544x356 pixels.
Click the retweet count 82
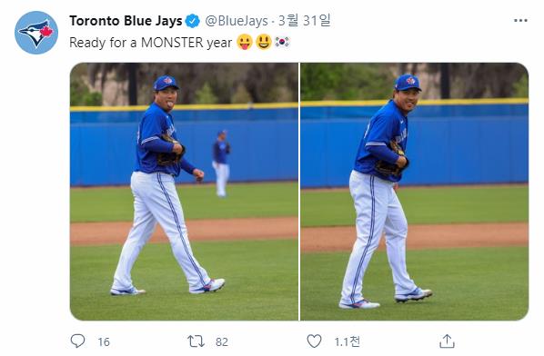[222, 342]
